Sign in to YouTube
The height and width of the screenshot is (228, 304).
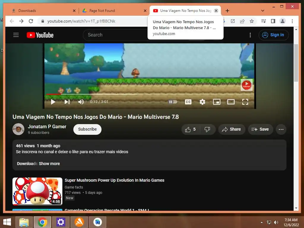273,35
